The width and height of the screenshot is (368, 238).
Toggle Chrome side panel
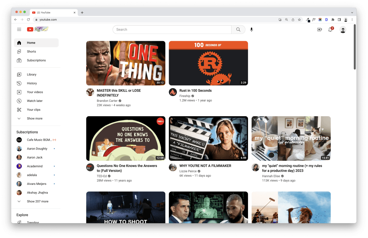(339, 20)
